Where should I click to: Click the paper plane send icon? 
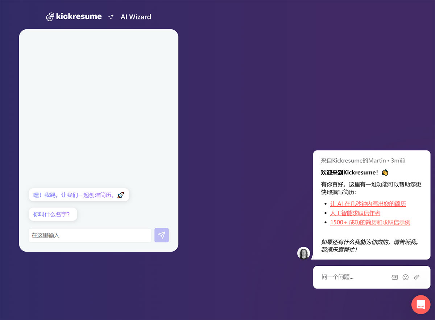click(161, 235)
